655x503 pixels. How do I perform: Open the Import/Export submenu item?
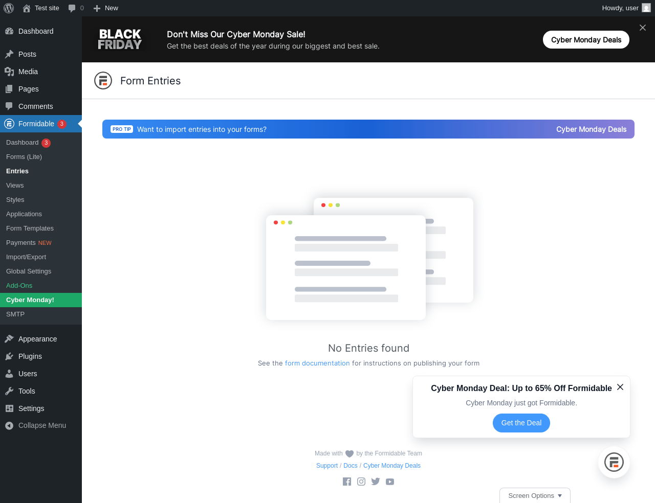coord(41,257)
